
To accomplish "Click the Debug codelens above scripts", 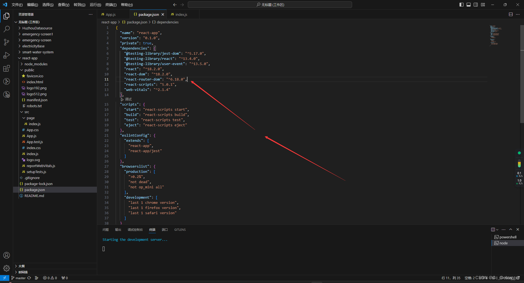I will (126, 99).
